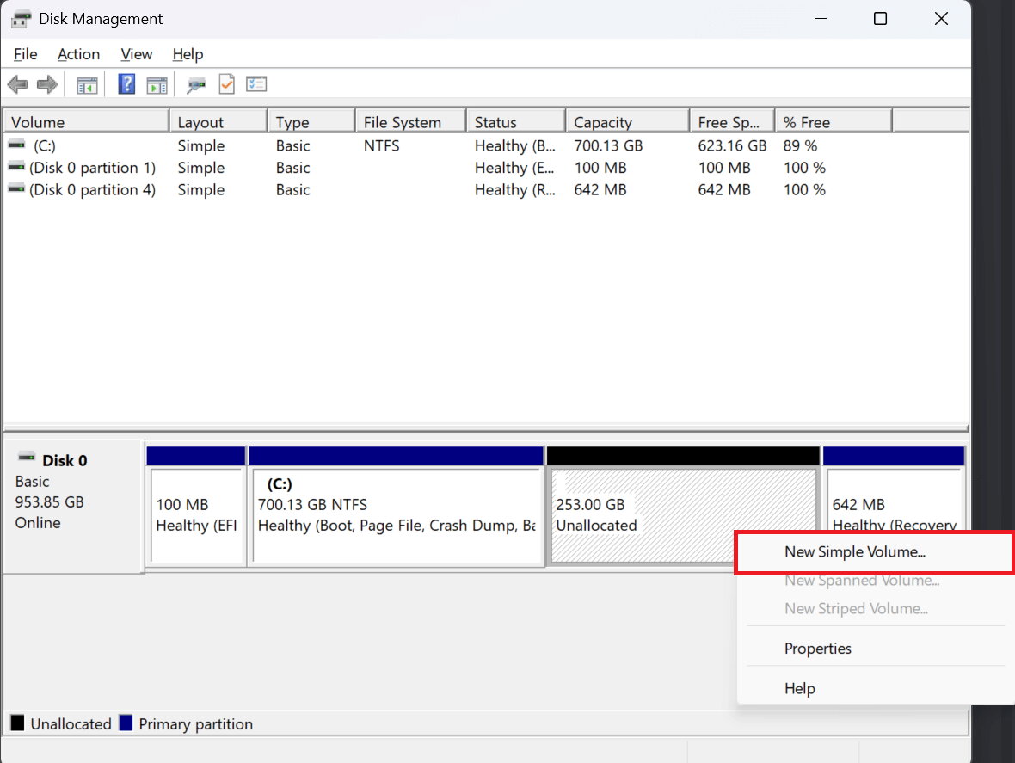Click the 89 % free cell
Screen dimensions: 1015x763
(800, 145)
